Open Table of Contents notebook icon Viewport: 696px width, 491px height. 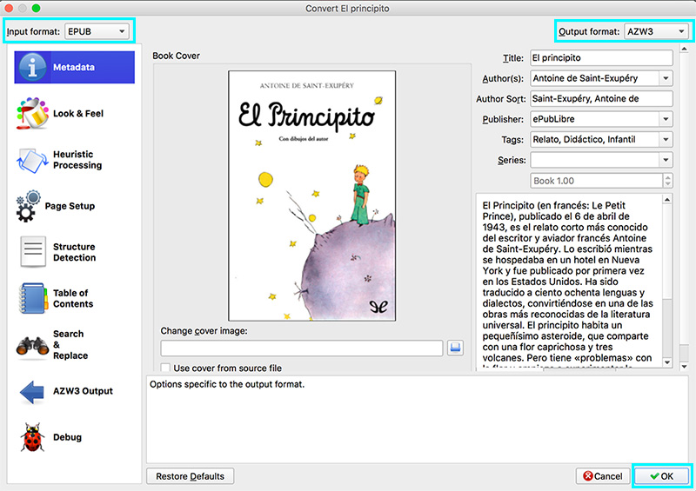33,298
